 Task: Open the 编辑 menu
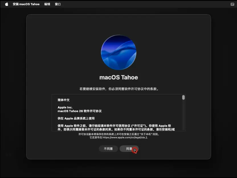click(47, 4)
